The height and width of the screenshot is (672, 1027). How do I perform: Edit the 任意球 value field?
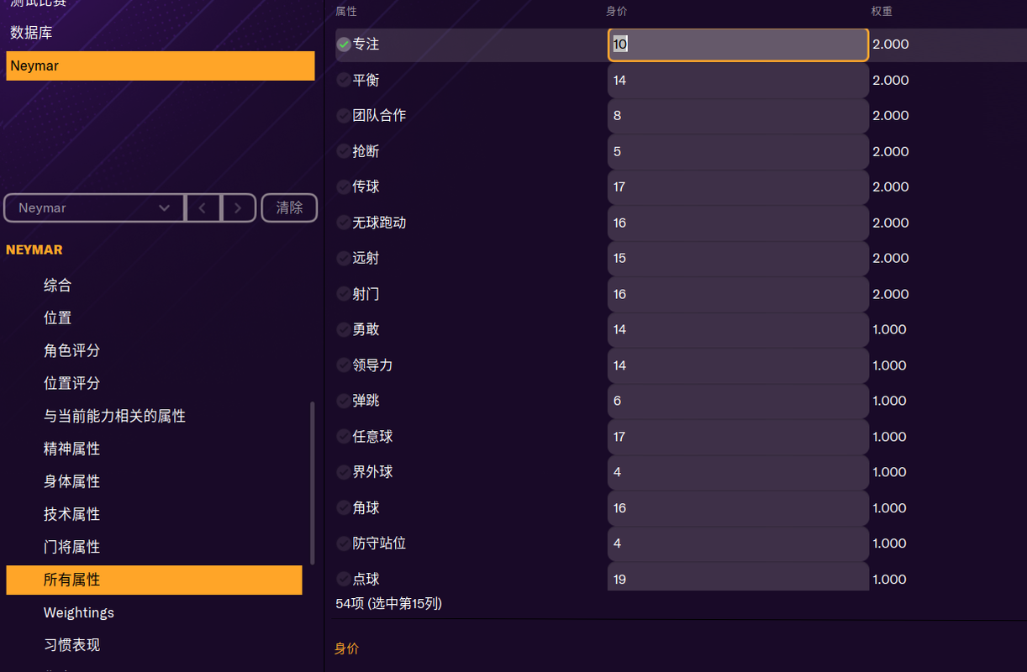[x=738, y=438]
